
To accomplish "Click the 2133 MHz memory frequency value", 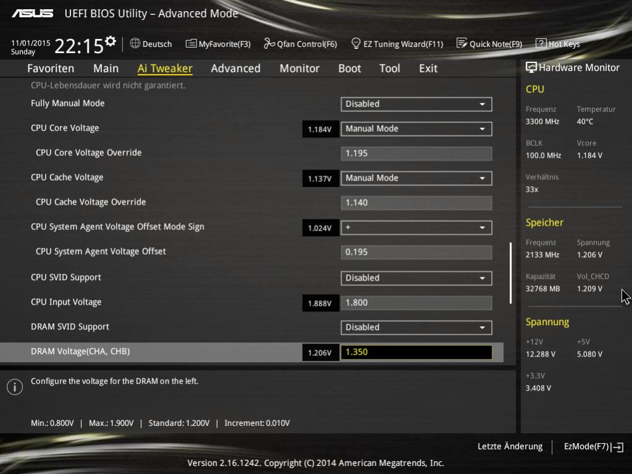I will (x=542, y=255).
